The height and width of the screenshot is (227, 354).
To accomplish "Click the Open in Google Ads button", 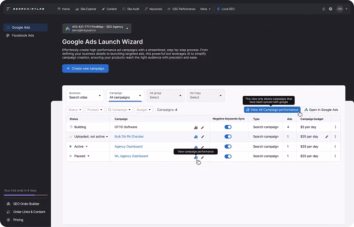I will pos(321,110).
